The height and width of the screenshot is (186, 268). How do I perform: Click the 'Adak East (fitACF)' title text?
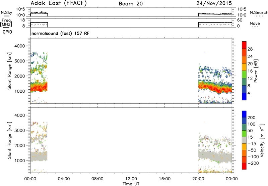click(58, 3)
